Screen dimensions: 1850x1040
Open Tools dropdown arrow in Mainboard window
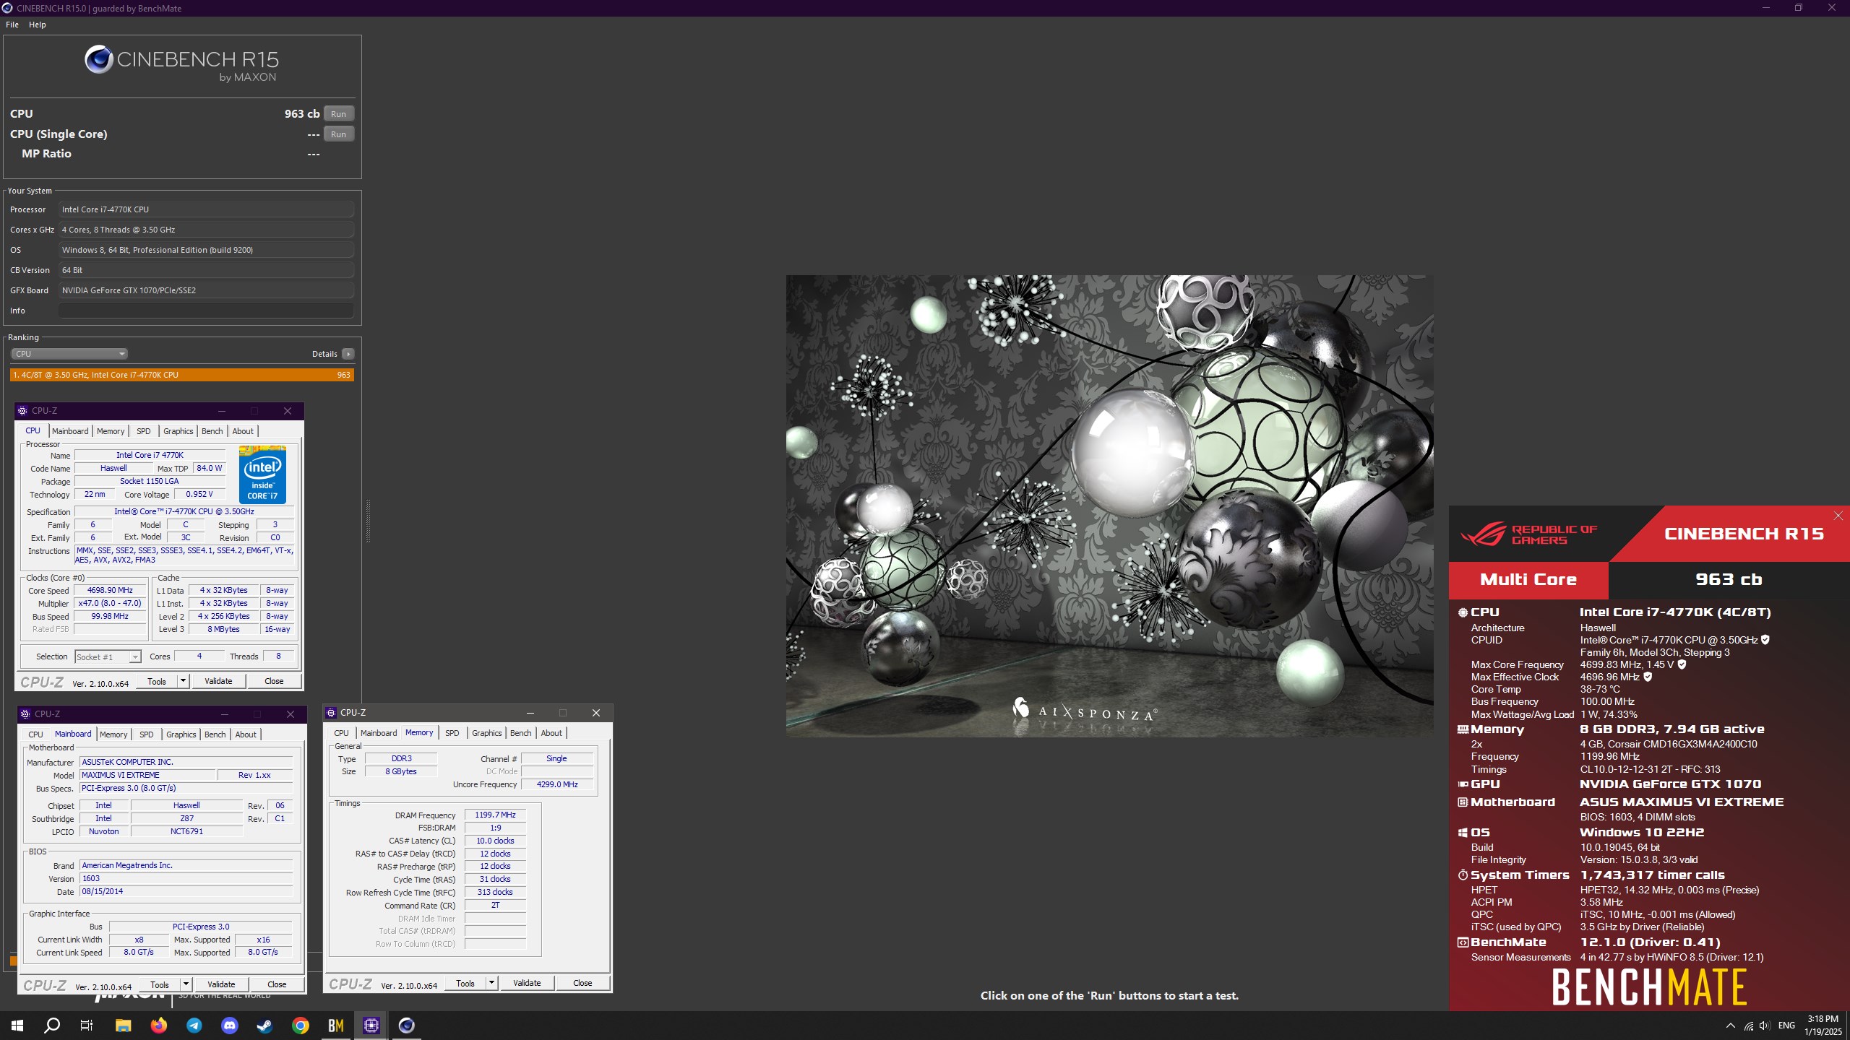click(x=186, y=984)
